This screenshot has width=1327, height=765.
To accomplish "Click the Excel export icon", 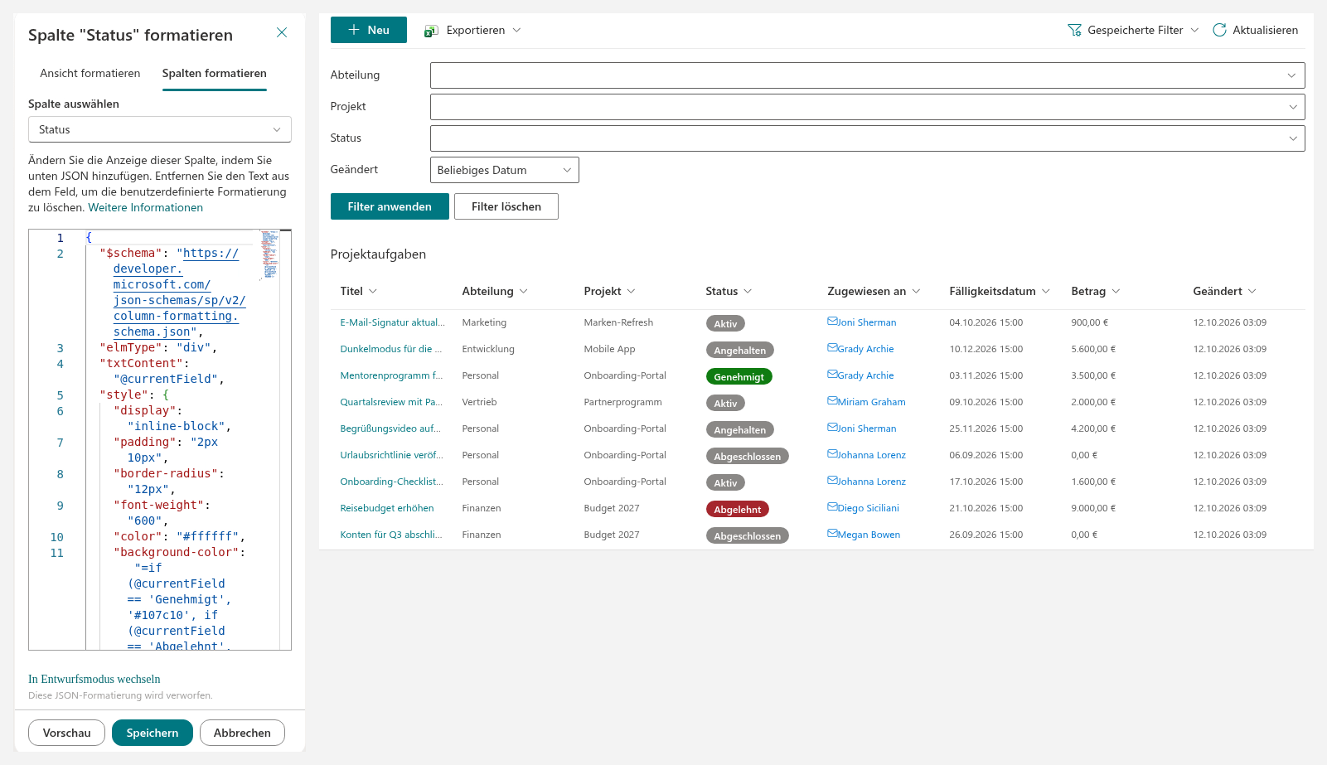I will pyautogui.click(x=431, y=31).
